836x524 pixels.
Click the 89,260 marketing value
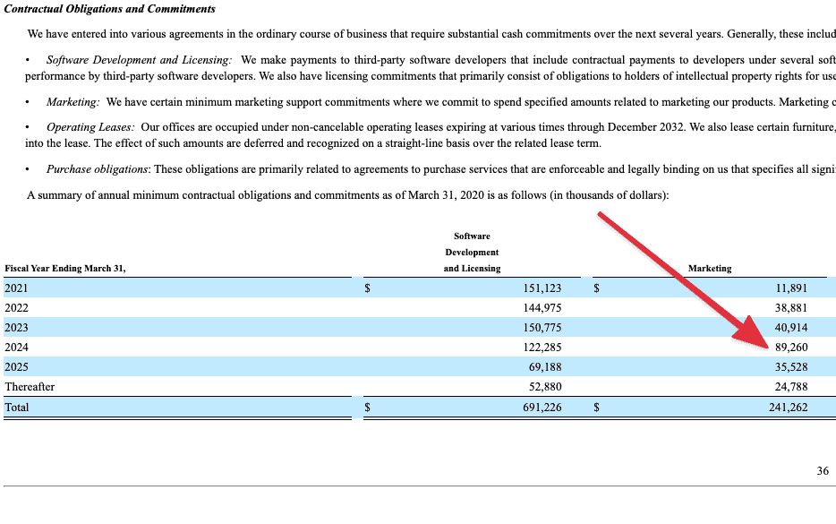pyautogui.click(x=791, y=347)
